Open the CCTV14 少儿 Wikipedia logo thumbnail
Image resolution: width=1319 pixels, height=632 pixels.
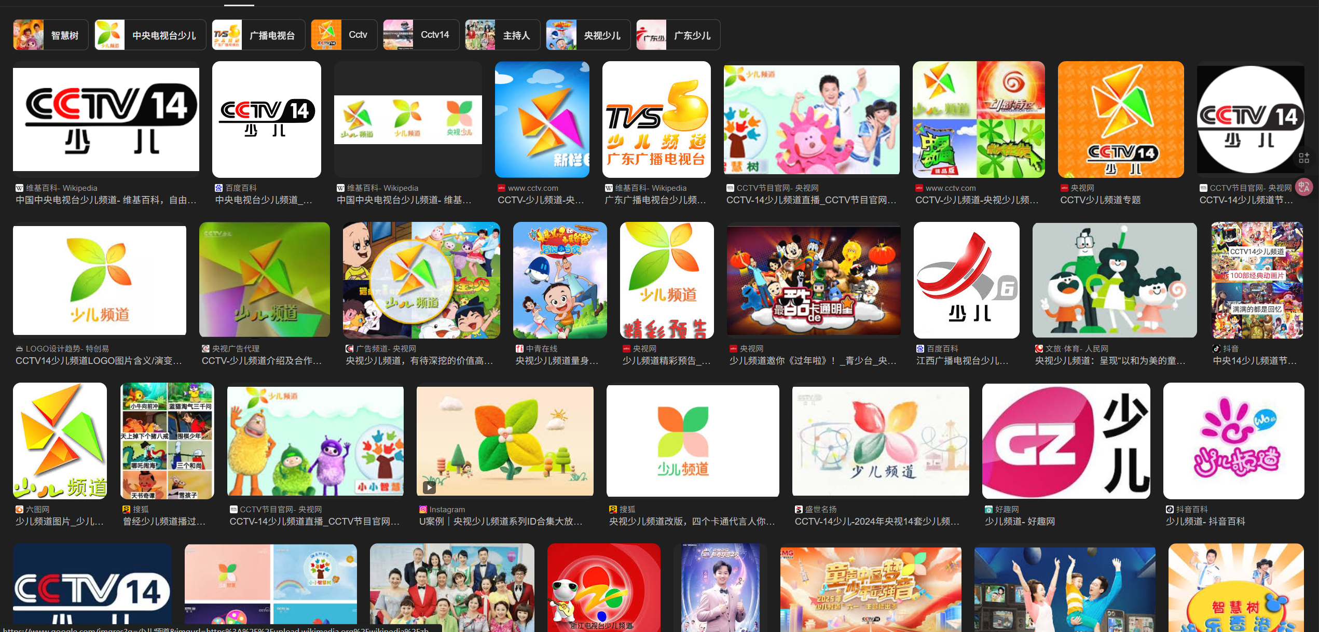[106, 120]
